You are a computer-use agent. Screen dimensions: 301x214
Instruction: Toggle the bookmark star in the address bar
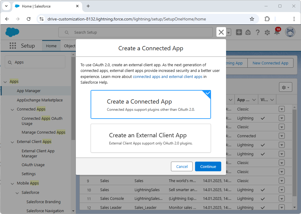click(x=252, y=19)
